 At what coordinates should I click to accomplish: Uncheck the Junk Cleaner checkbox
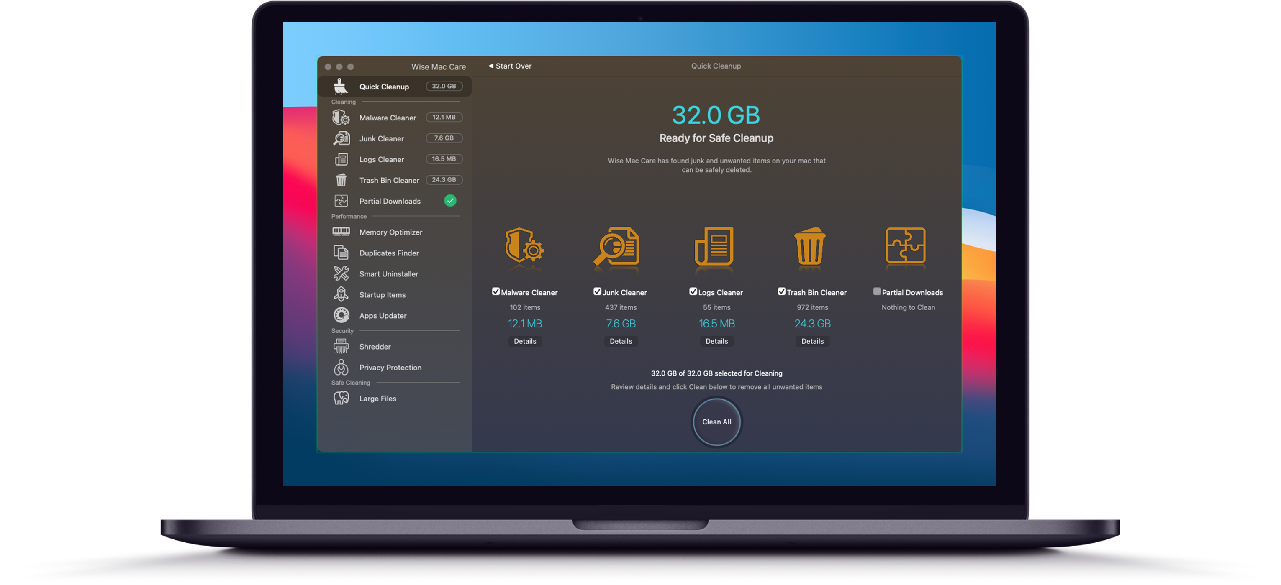point(597,292)
